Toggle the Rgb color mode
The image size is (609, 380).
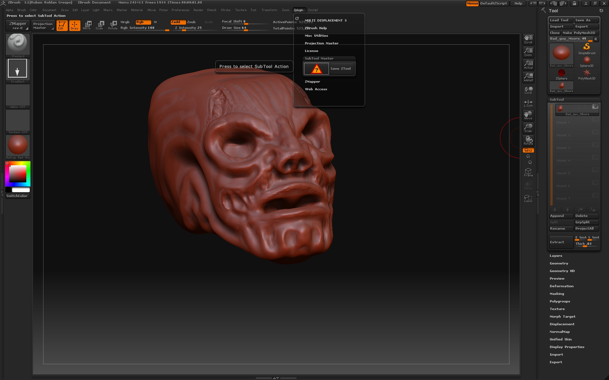pos(143,22)
